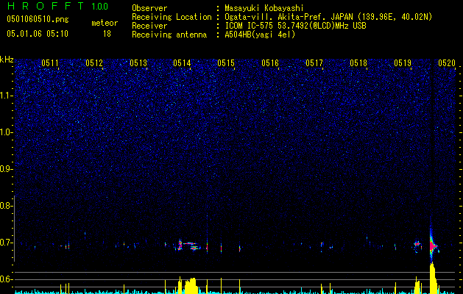The width and height of the screenshot is (463, 294).
Task: Click the 0511 time marker
Action: (50, 63)
